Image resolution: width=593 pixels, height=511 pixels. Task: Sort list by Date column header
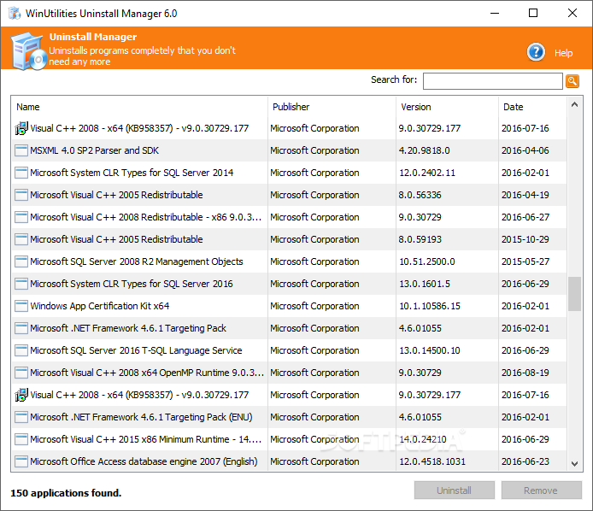pyautogui.click(x=513, y=107)
